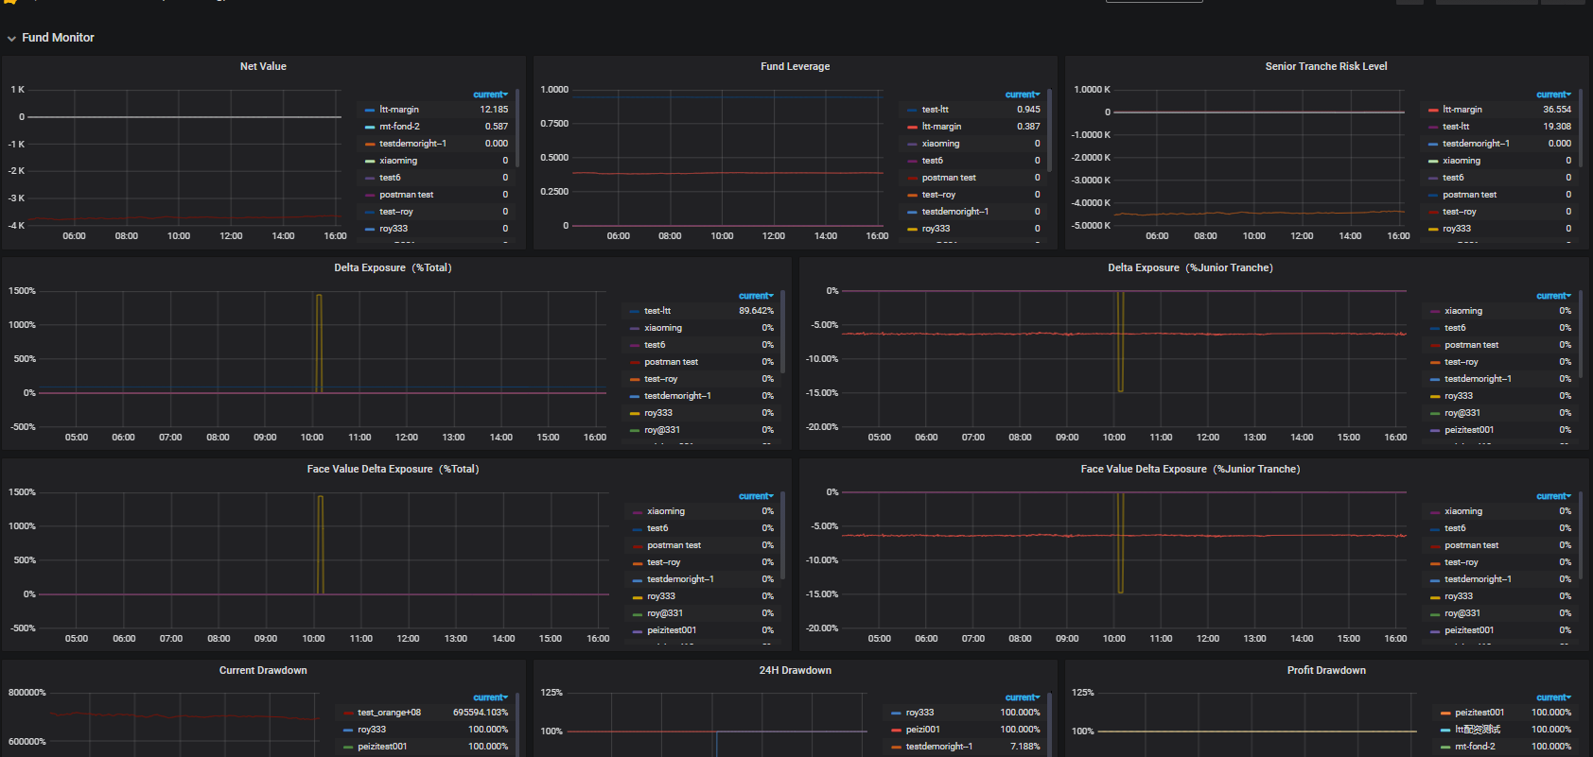Sort Face Value Delta Exposure (%Total) legend by current

756,496
